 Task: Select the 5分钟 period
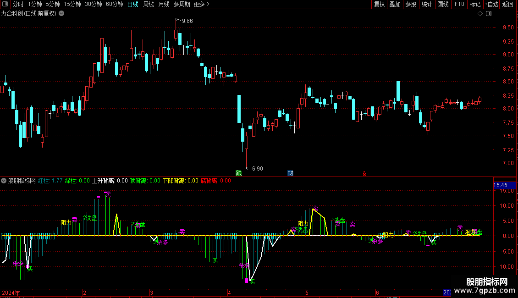click(53, 4)
